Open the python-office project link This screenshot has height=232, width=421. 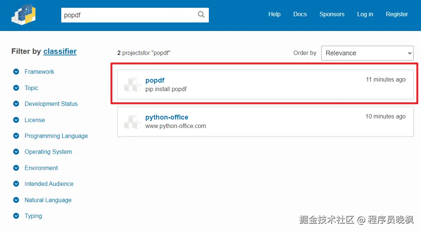167,117
